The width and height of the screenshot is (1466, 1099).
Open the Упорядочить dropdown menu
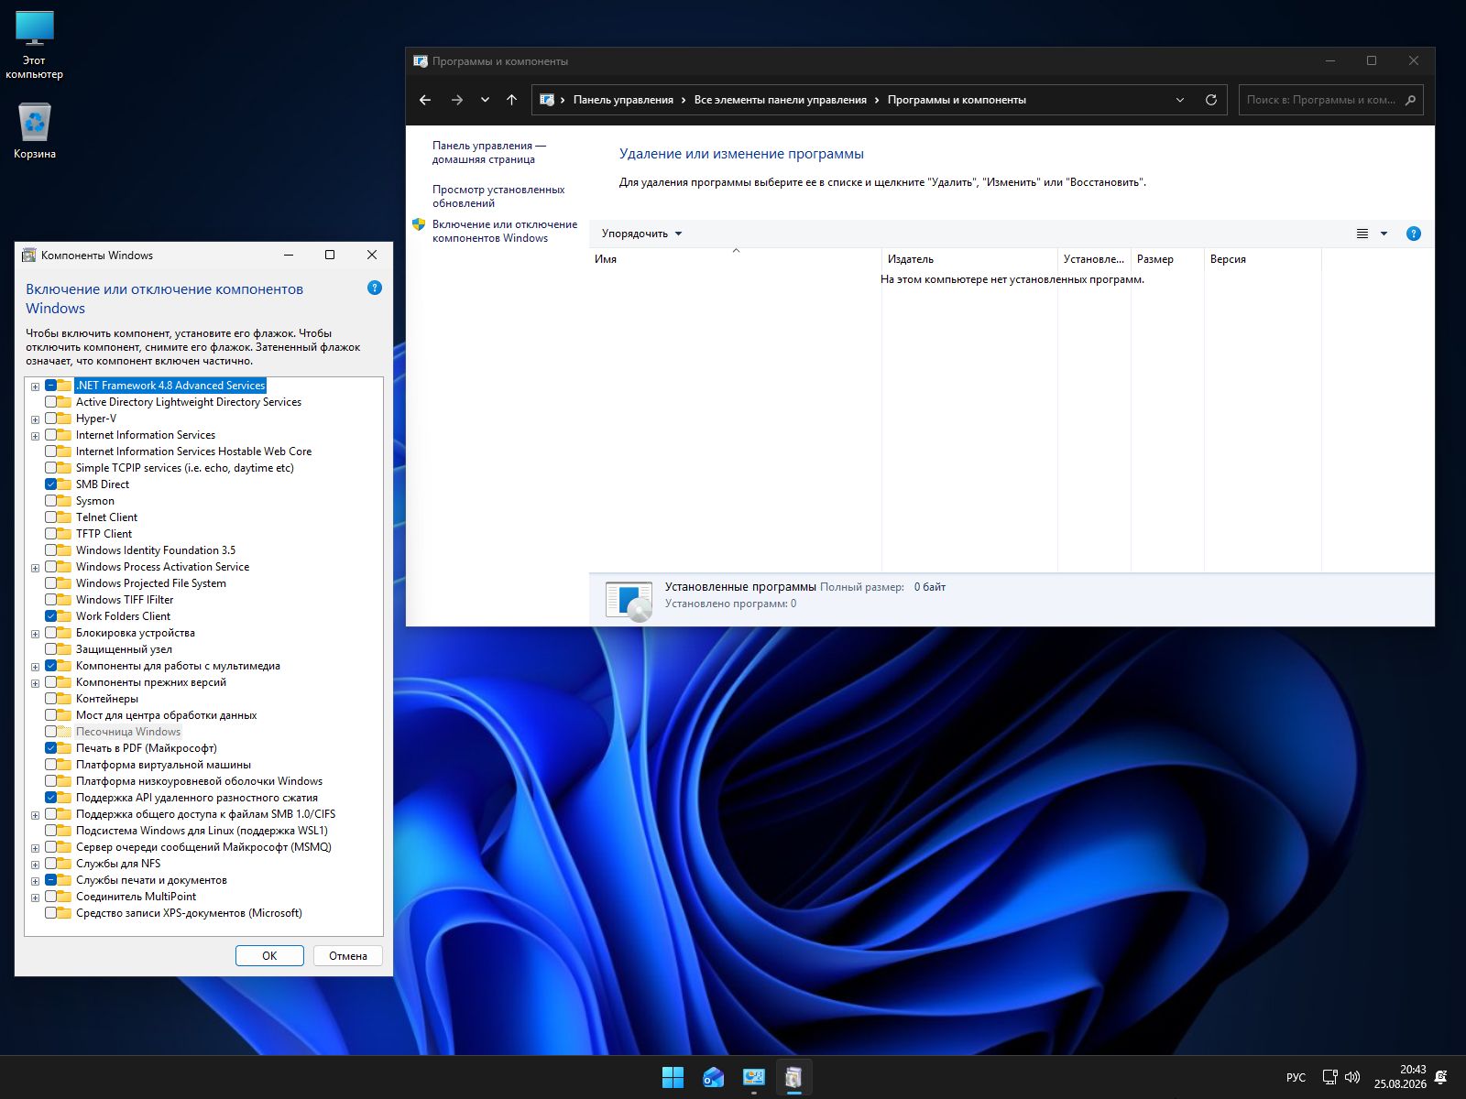[642, 234]
